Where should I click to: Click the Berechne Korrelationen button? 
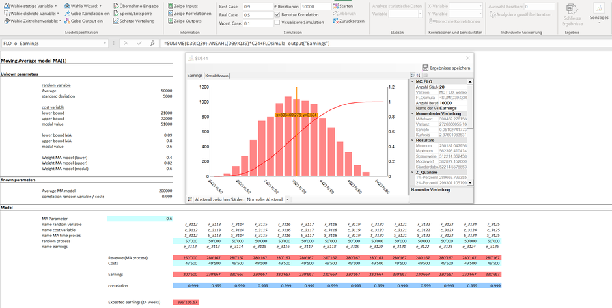(454, 21)
